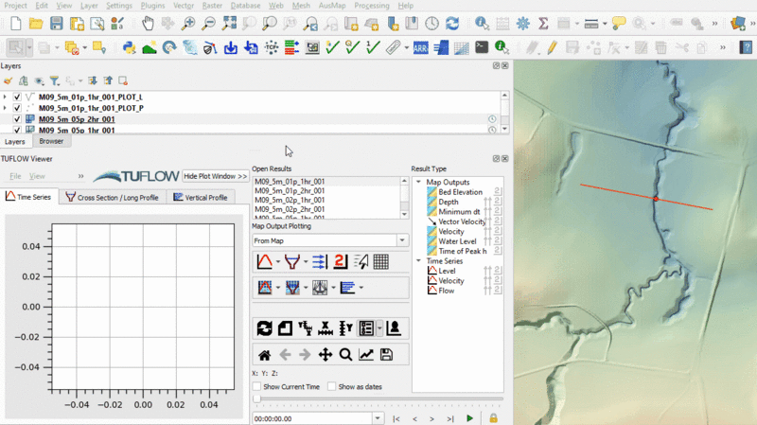Click the plot time series tool
The image size is (757, 425).
pos(266,262)
